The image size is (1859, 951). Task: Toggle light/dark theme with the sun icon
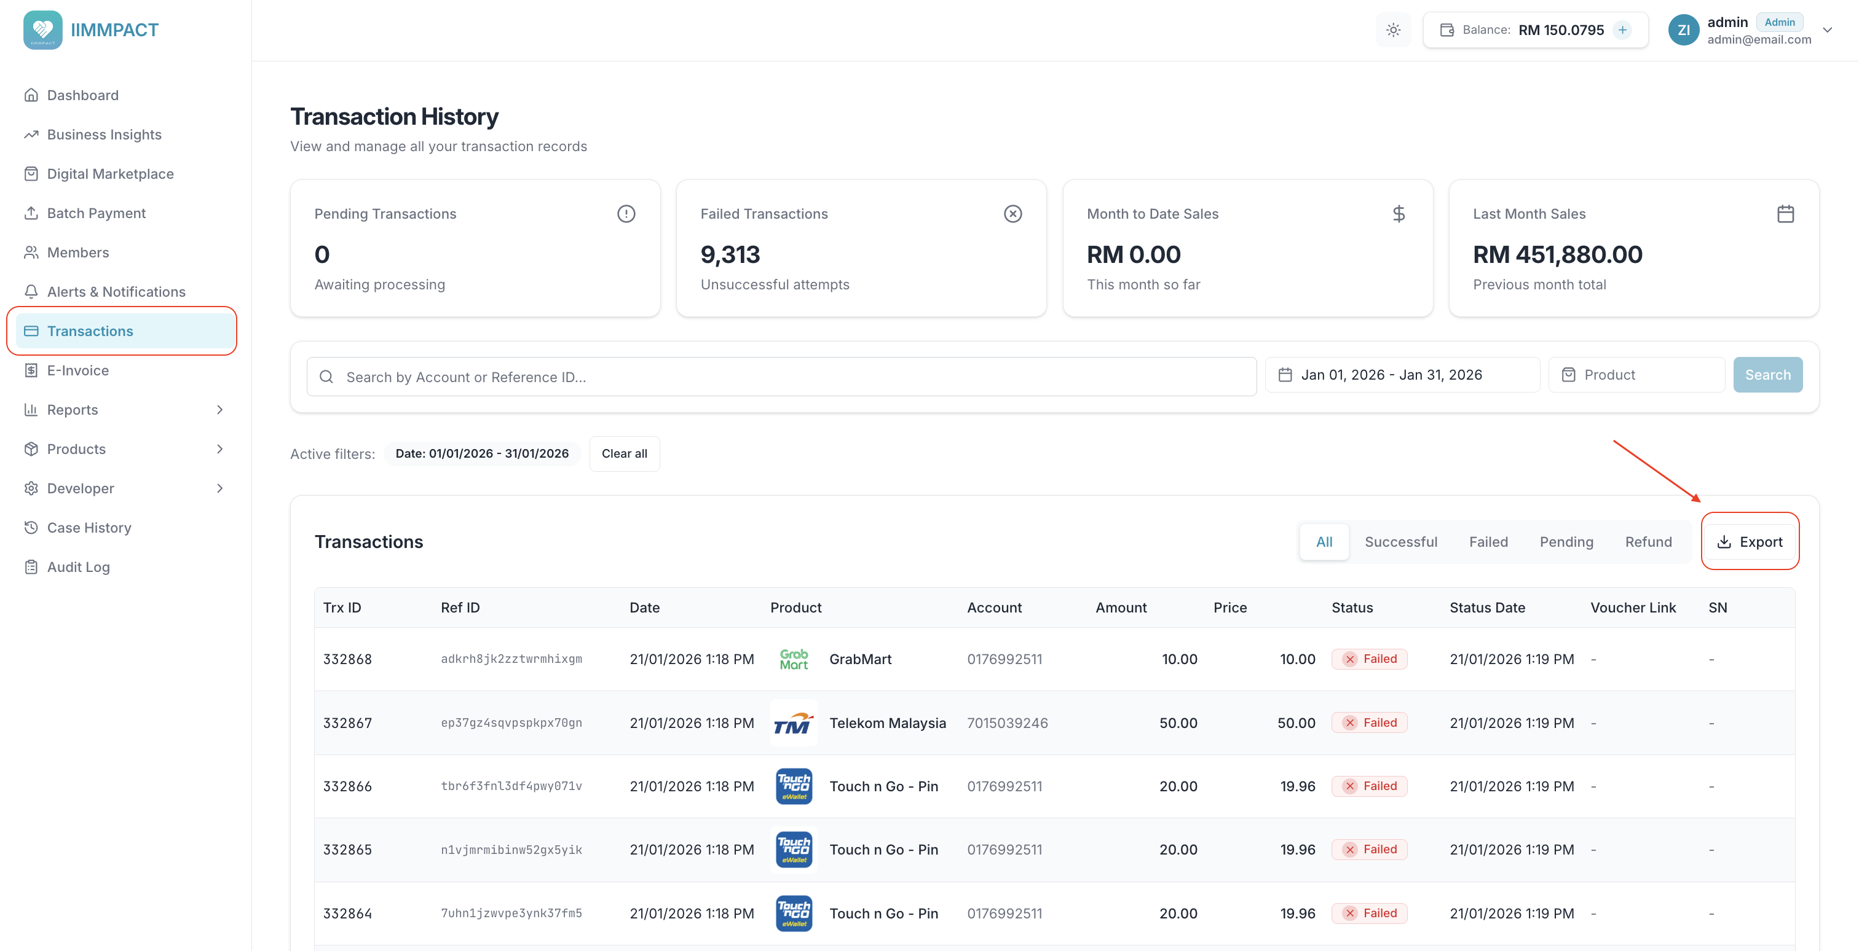(x=1393, y=29)
